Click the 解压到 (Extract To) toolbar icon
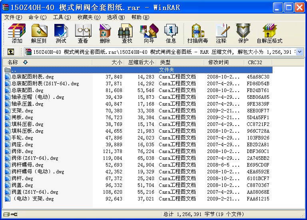This screenshot has width=307, height=220. point(39,33)
